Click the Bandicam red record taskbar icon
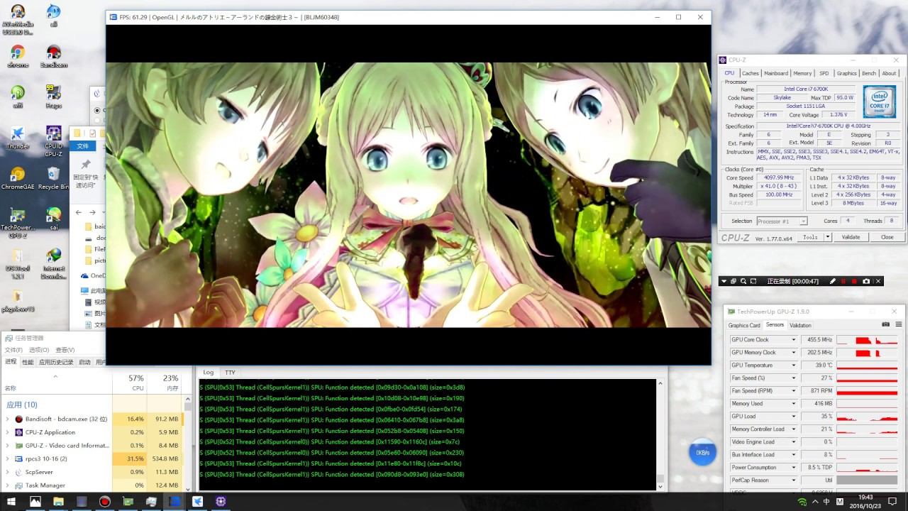The image size is (908, 511). [105, 501]
